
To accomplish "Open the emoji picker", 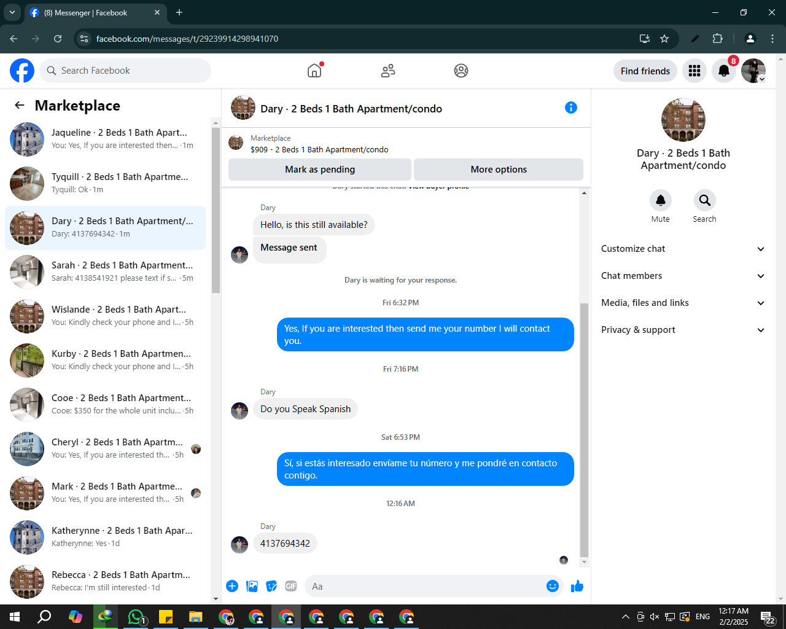I will pos(553,586).
